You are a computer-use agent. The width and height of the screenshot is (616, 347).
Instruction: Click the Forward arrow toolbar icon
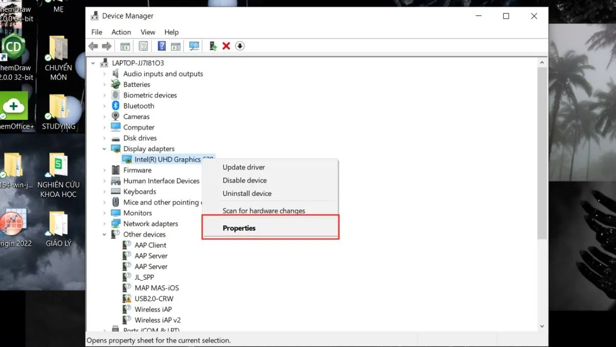[x=106, y=46]
